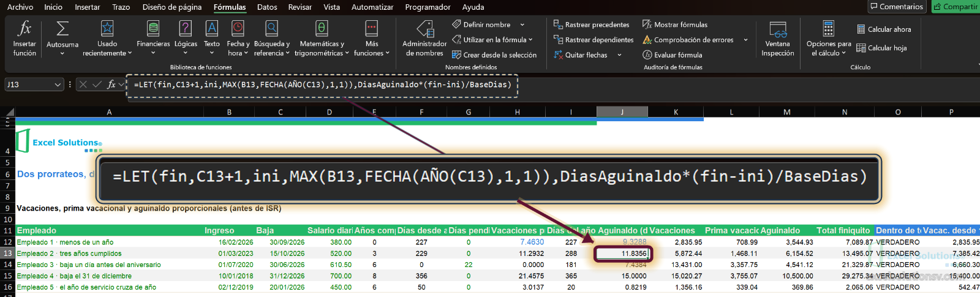The height and width of the screenshot is (297, 980).
Task: Open the Ayuda tab
Action: [473, 7]
